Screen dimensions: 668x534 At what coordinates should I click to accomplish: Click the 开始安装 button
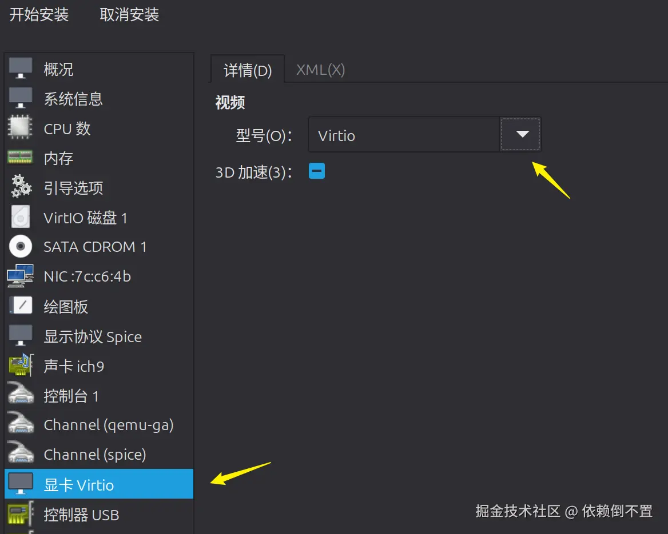[39, 15]
